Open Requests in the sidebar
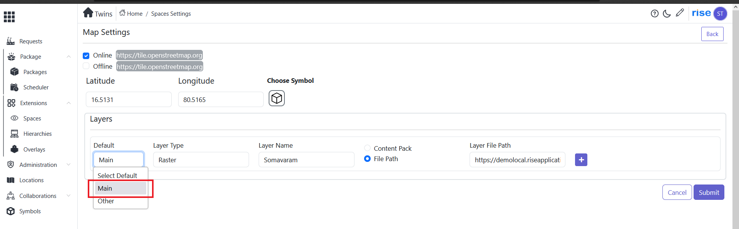The width and height of the screenshot is (739, 229). click(31, 41)
